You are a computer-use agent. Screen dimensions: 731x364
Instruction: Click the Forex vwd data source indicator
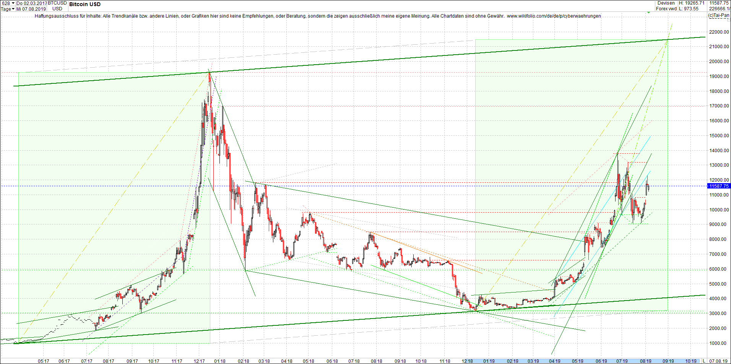pos(666,8)
